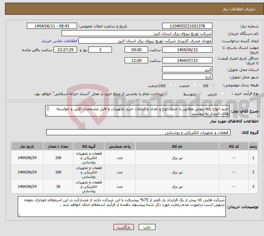Click the buyer notes resize handle
Screen dimensions: 264x236
point(20,215)
